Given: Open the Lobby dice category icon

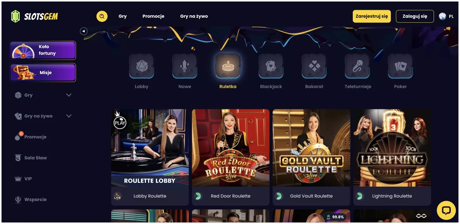Looking at the screenshot, I should (x=141, y=66).
